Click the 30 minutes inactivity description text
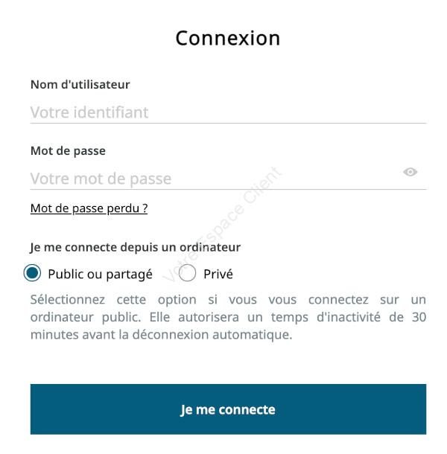 pos(228,317)
